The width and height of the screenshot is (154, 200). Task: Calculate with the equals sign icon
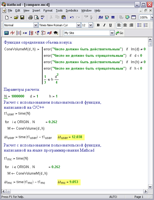coord(113,17)
